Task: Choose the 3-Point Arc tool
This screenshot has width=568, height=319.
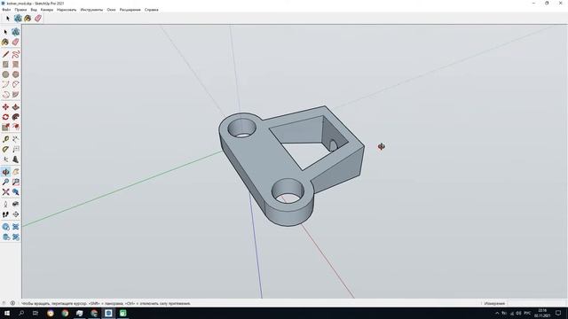Action: tap(5, 95)
